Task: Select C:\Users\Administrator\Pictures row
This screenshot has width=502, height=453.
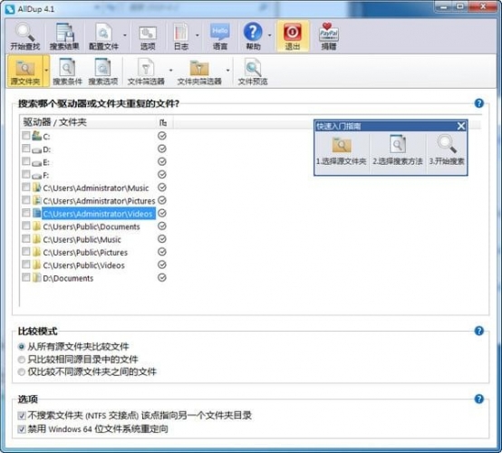Action: tap(99, 201)
